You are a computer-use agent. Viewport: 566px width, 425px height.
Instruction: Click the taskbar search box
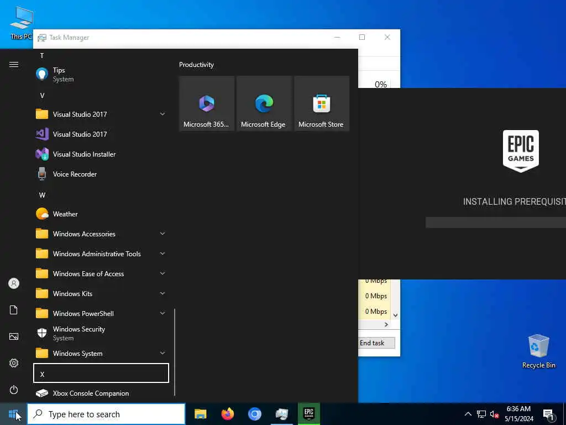point(106,414)
